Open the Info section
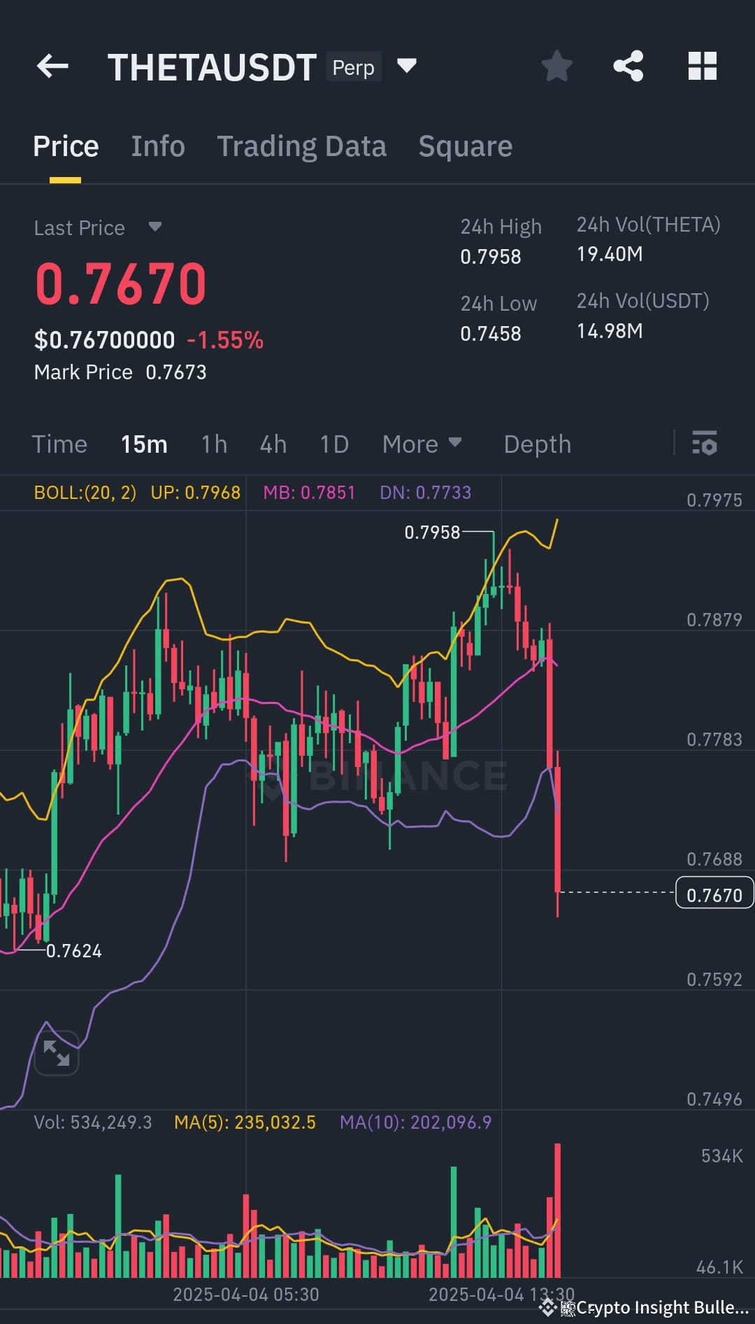 pyautogui.click(x=157, y=146)
